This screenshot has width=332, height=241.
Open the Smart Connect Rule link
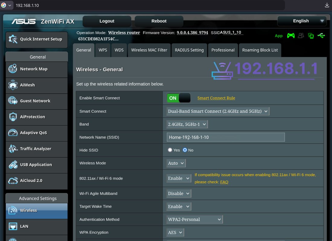click(216, 98)
